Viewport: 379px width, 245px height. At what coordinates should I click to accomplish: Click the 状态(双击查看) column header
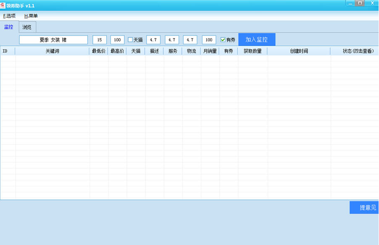click(x=357, y=51)
